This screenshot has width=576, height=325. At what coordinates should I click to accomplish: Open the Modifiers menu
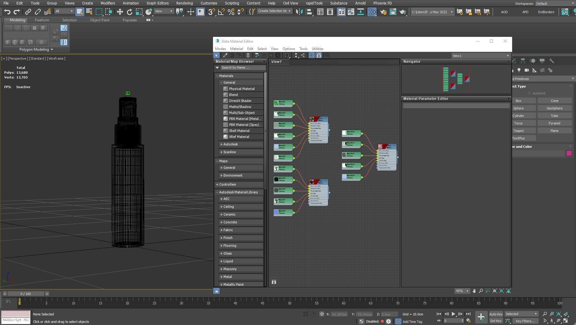(x=108, y=3)
